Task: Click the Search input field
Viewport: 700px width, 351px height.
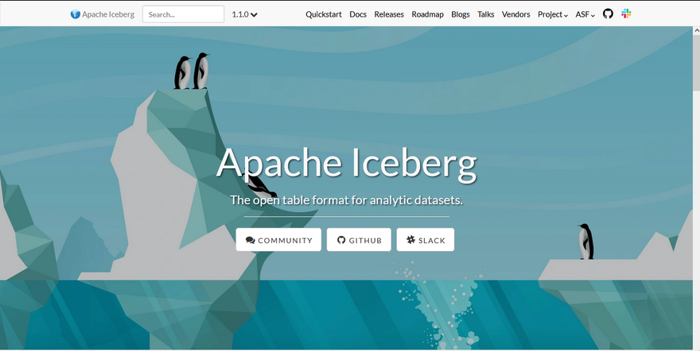Action: (183, 14)
